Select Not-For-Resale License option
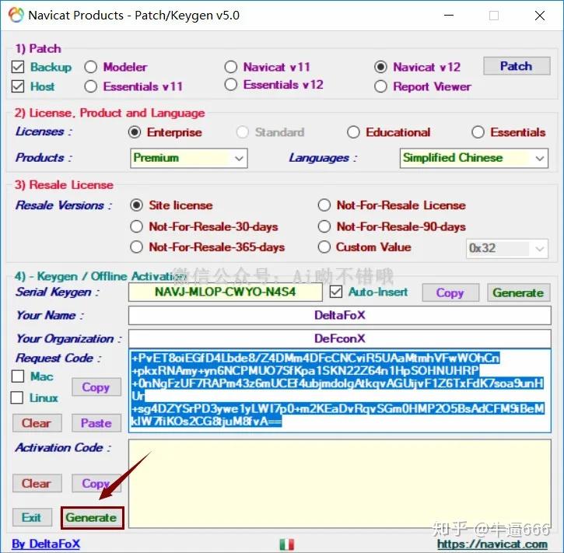Screen dimensions: 564x553 [x=324, y=205]
